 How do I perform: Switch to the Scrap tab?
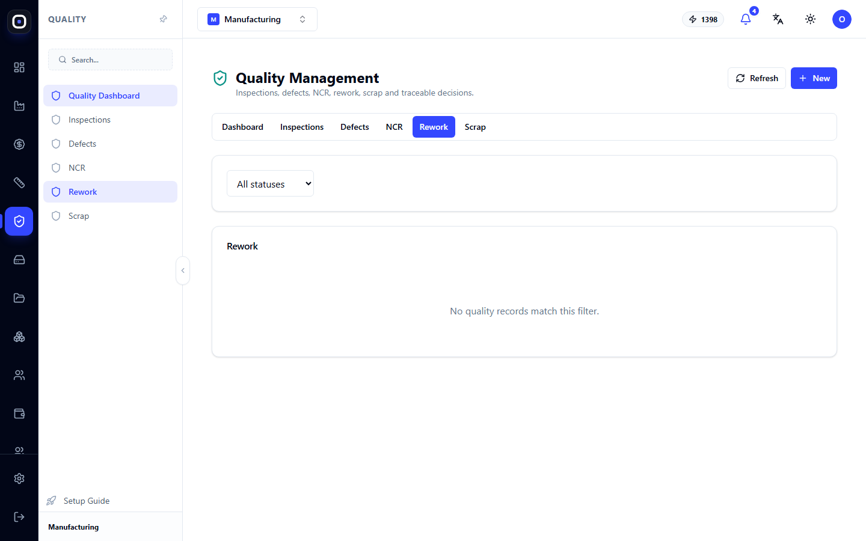(475, 127)
